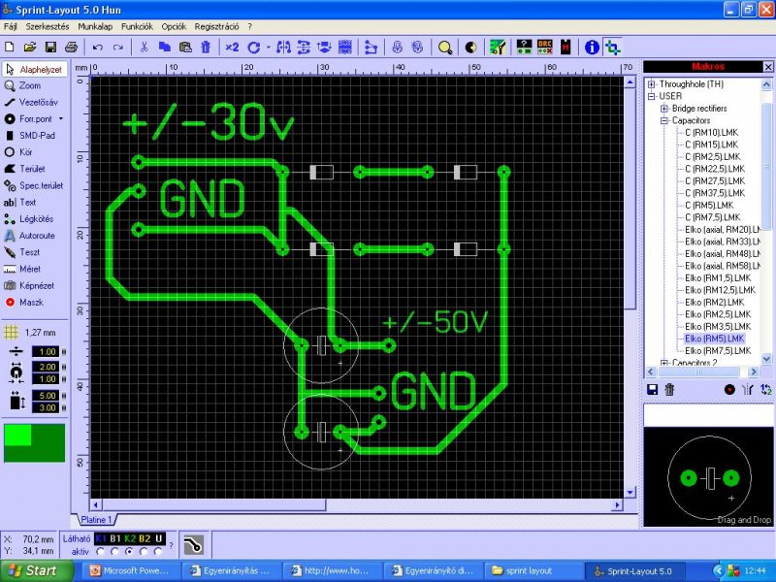Toggle visibility of the B2 layer label
Screen dimensions: 776x582
pos(145,538)
